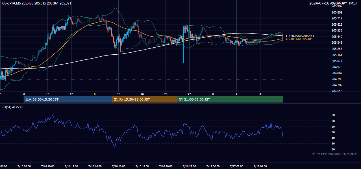Image resolution: width=361 pixels, height=169 pixels.
Task: Click RSI scale value 70
Action: (333, 121)
